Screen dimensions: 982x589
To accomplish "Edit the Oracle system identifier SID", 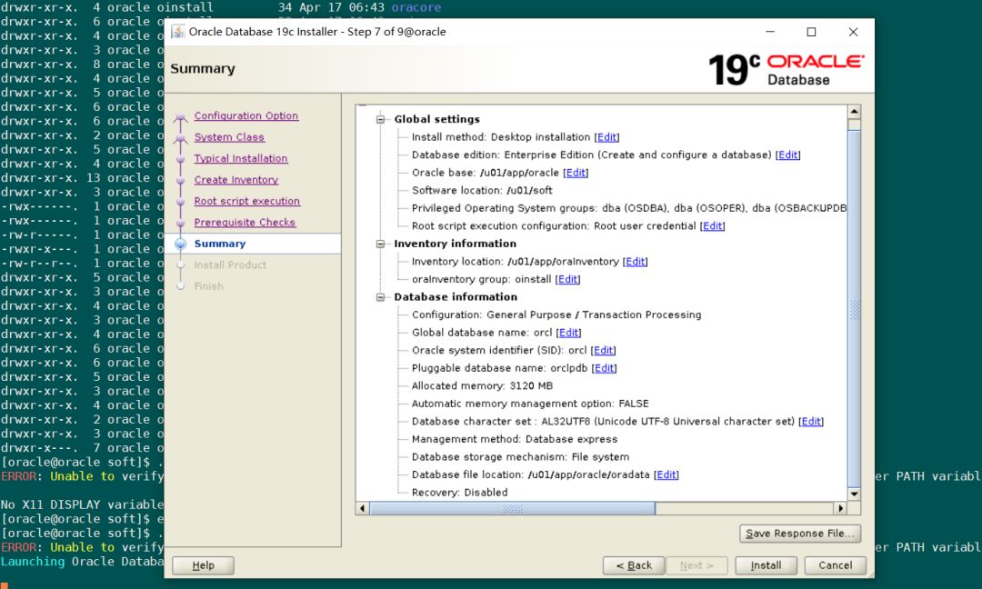I will (603, 351).
